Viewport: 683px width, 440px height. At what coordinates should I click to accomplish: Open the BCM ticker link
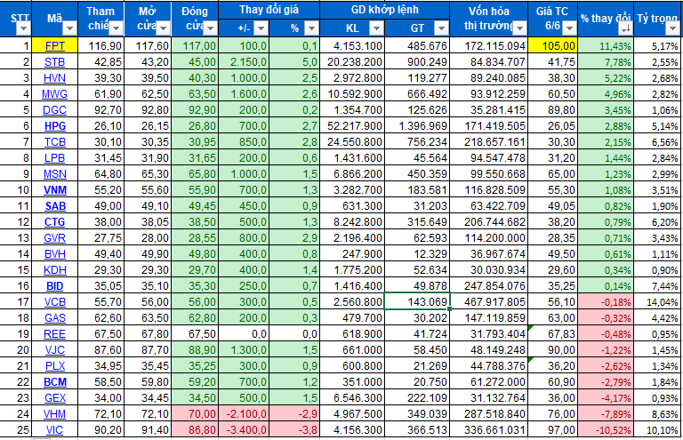[x=55, y=382]
